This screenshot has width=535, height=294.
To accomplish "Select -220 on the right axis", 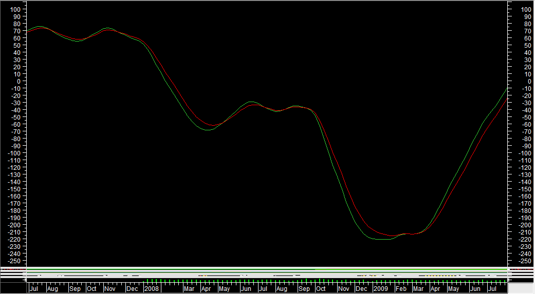I will [x=525, y=240].
